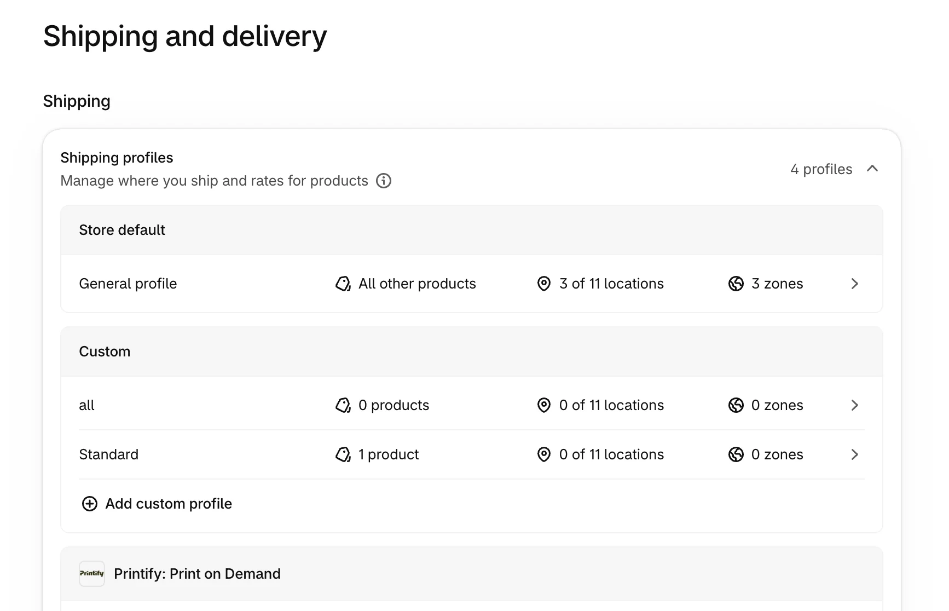Viewport: 949px width, 611px height.
Task: Click the 'Shipping and delivery' page title
Action: tap(185, 36)
